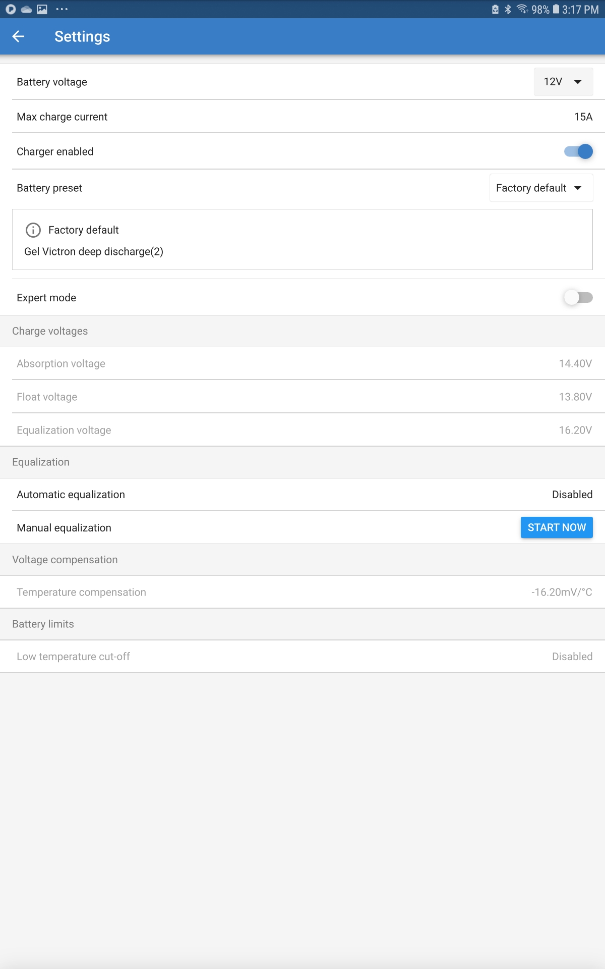Click the info icon beside Factory default
The image size is (605, 969).
tap(33, 230)
